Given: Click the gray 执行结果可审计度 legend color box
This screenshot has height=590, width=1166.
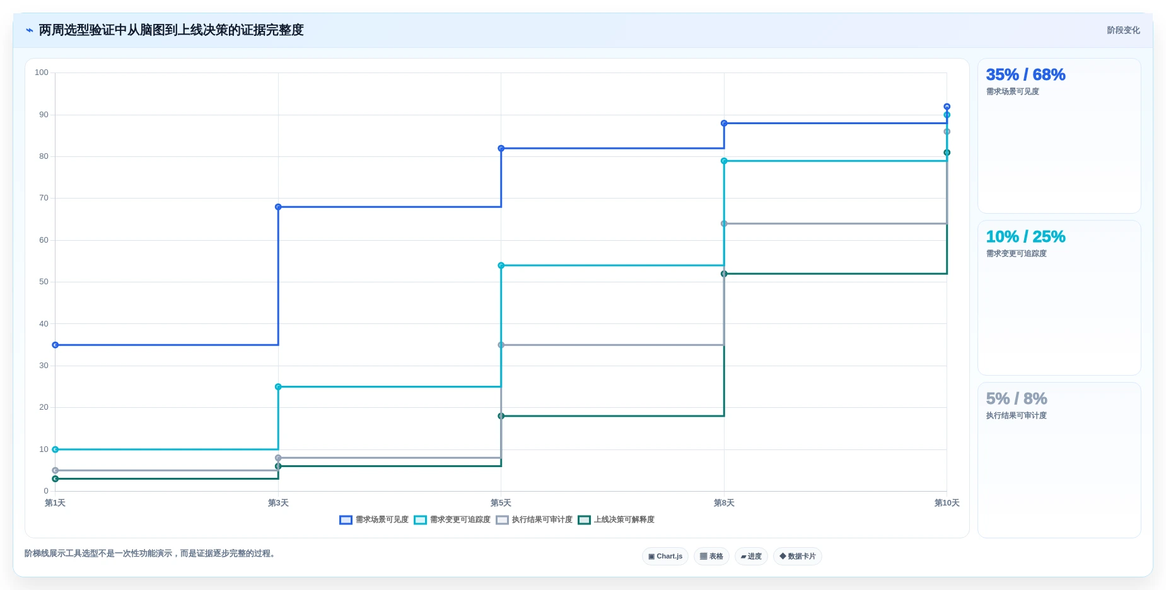Looking at the screenshot, I should coord(502,520).
